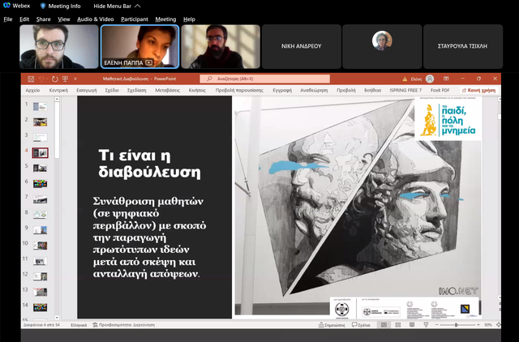Open the Προβολή παρουσίασης tab
Viewport: 519px width, 342px height.
(x=239, y=90)
